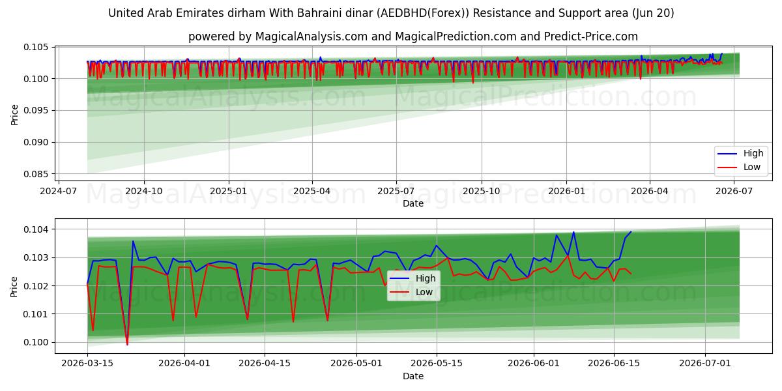Click the '2026-07-01' date tick label
Viewport: 782px width, 391px height.
click(705, 364)
